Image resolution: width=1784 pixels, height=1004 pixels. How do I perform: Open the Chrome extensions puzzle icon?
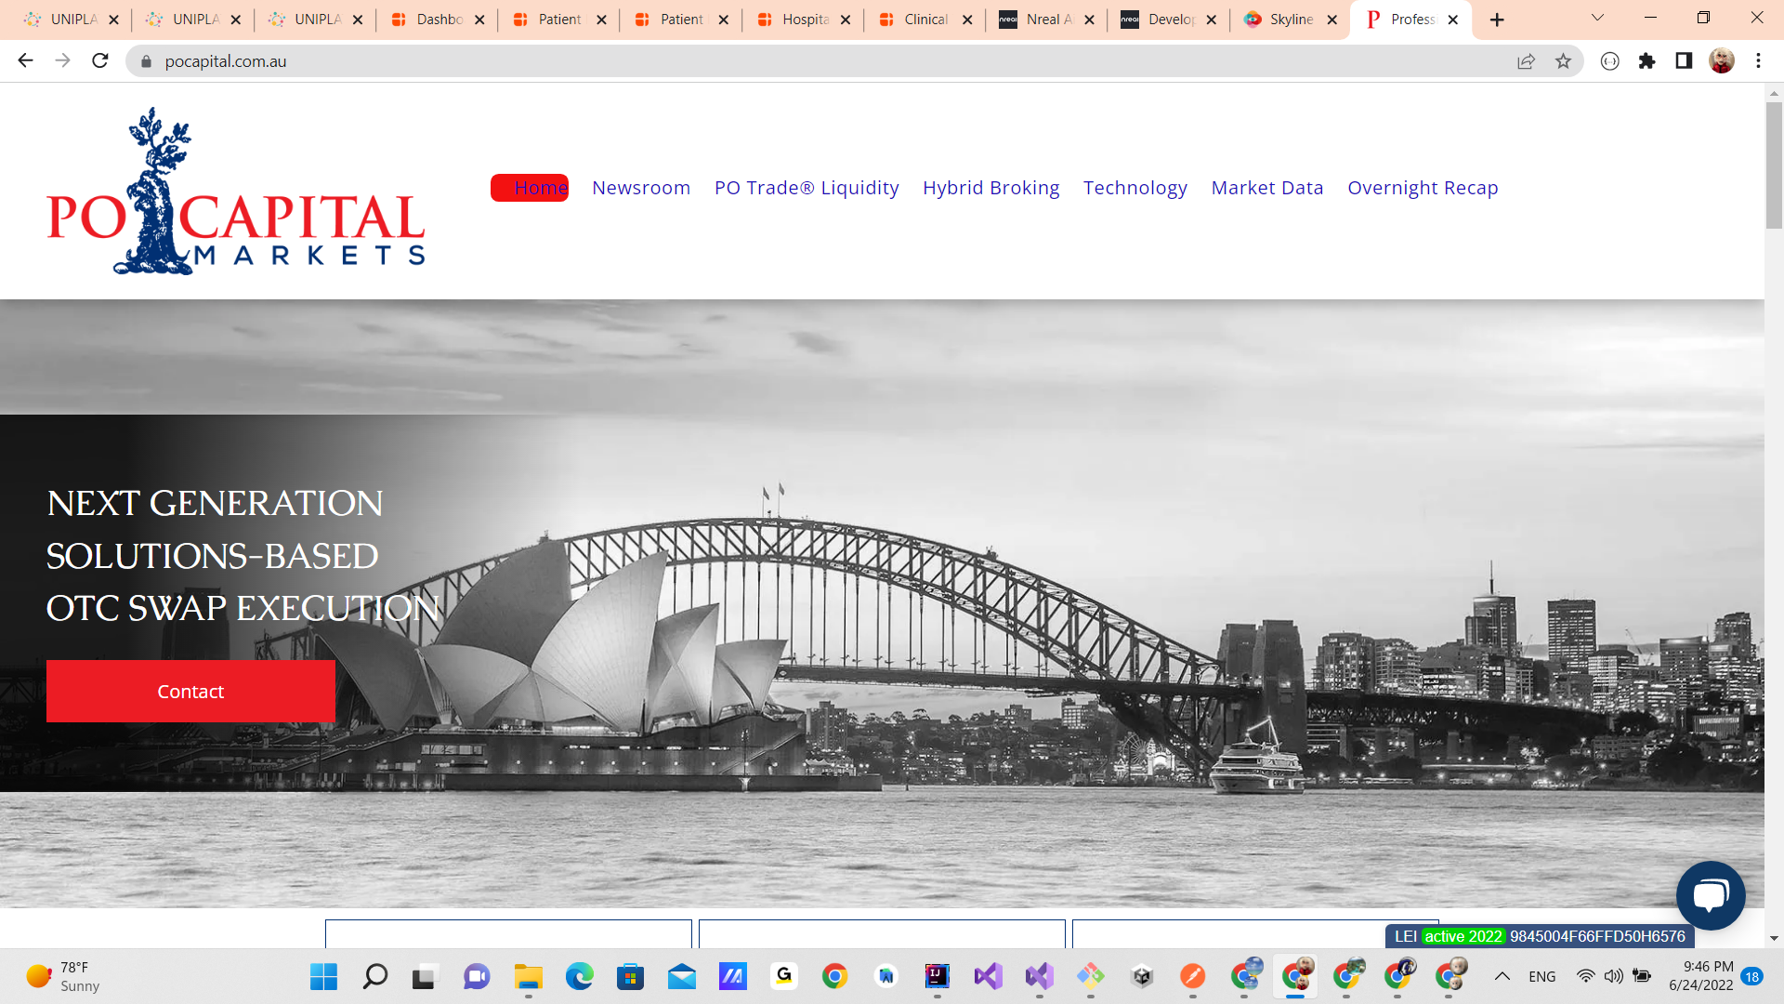(1646, 61)
